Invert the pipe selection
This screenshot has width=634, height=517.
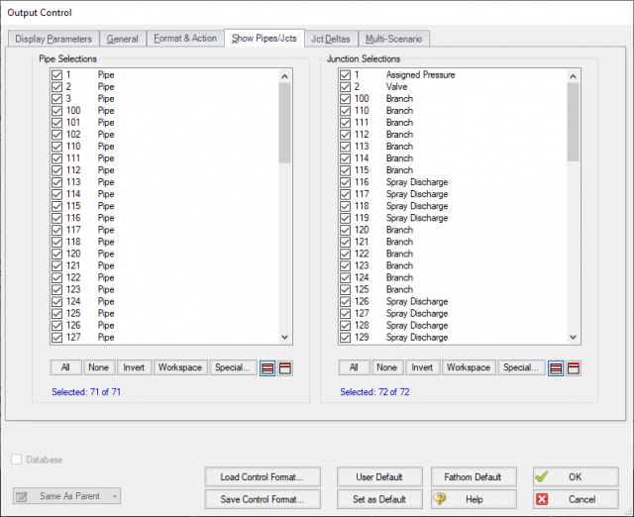[134, 367]
